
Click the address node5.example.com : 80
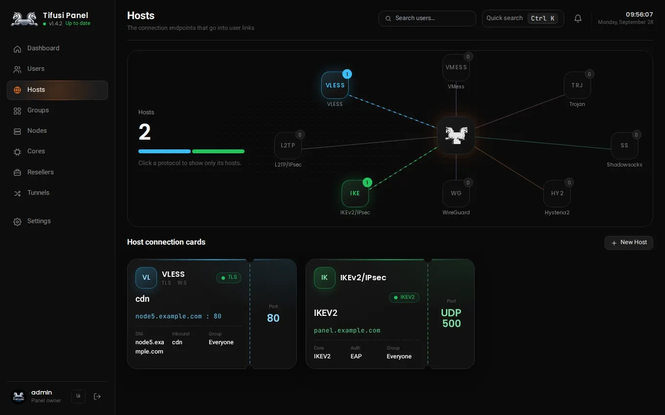click(x=178, y=316)
